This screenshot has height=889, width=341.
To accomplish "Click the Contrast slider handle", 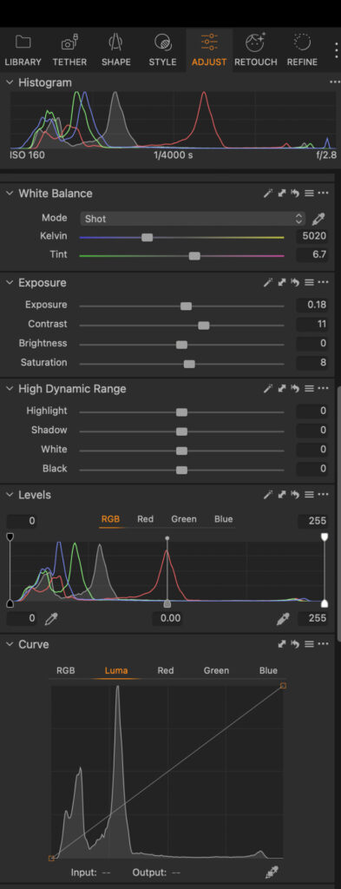I will click(204, 325).
